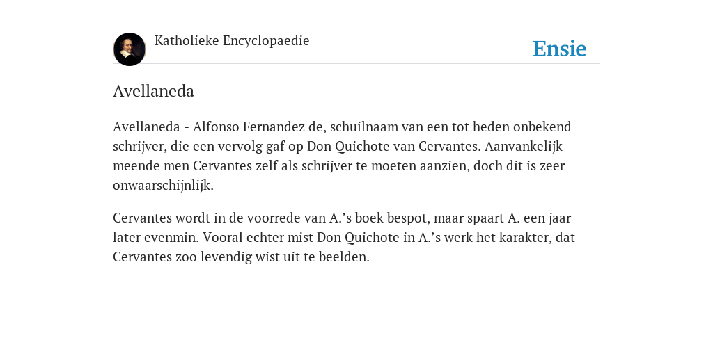713x356 pixels.
Task: Click the word 'onwaarschijnlijk' in the text
Action: (x=162, y=186)
